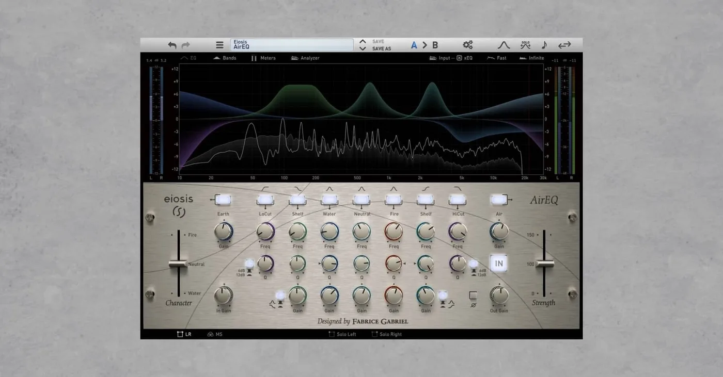The width and height of the screenshot is (723, 377).
Task: Toggle the HiCut band switch
Action: click(x=458, y=200)
